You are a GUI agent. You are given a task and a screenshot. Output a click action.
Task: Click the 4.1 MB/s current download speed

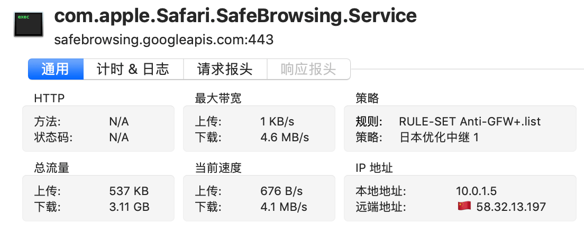click(x=284, y=207)
